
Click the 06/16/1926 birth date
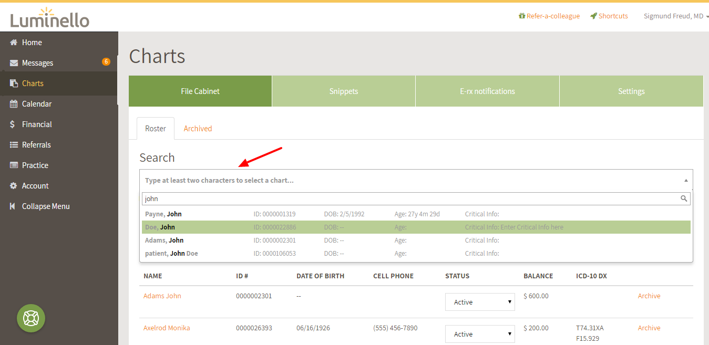(314, 328)
